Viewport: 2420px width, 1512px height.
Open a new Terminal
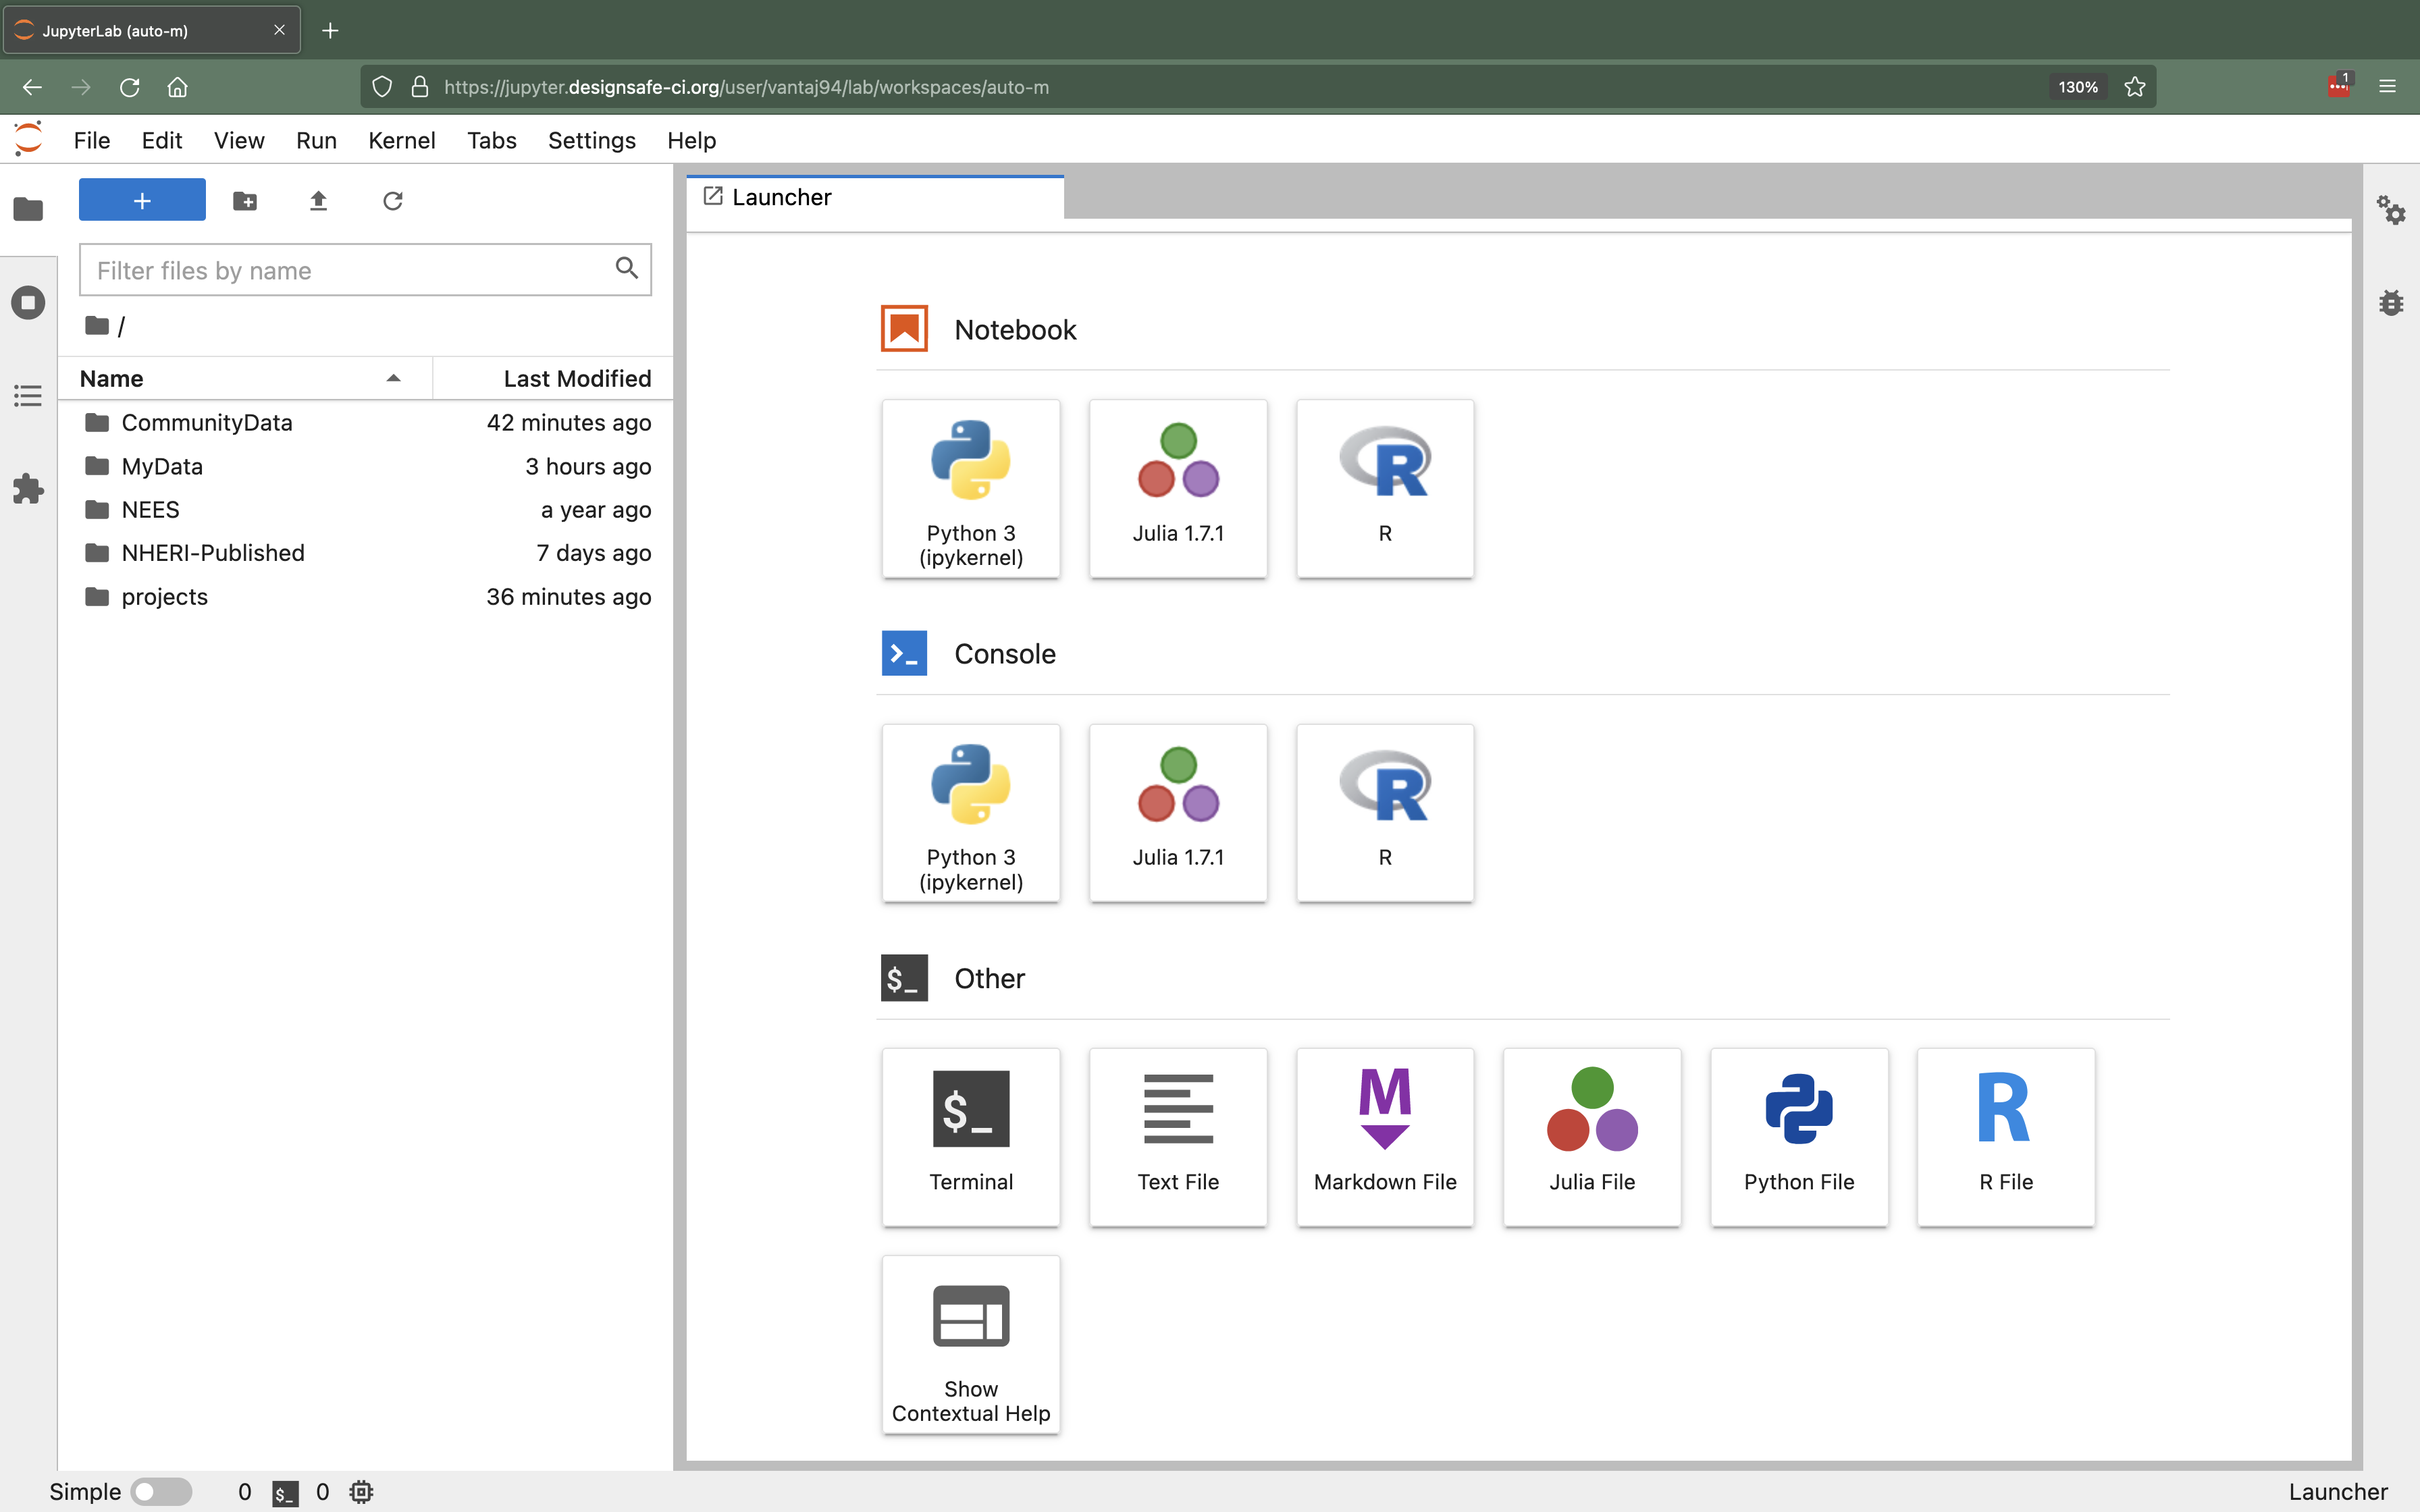point(969,1137)
